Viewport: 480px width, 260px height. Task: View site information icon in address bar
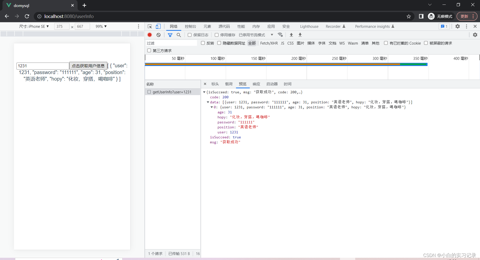pos(39,16)
